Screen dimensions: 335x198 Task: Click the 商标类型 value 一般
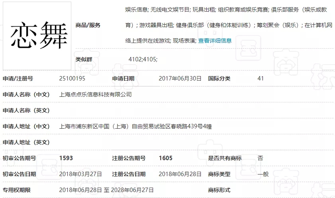pos(263,174)
